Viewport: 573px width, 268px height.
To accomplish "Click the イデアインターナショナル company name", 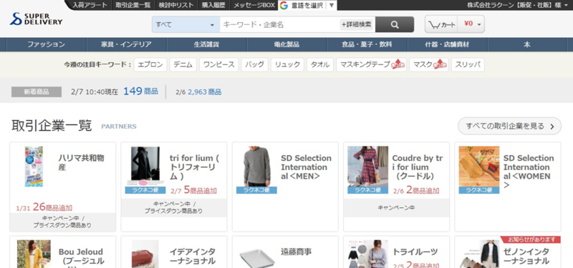I will tap(192, 257).
